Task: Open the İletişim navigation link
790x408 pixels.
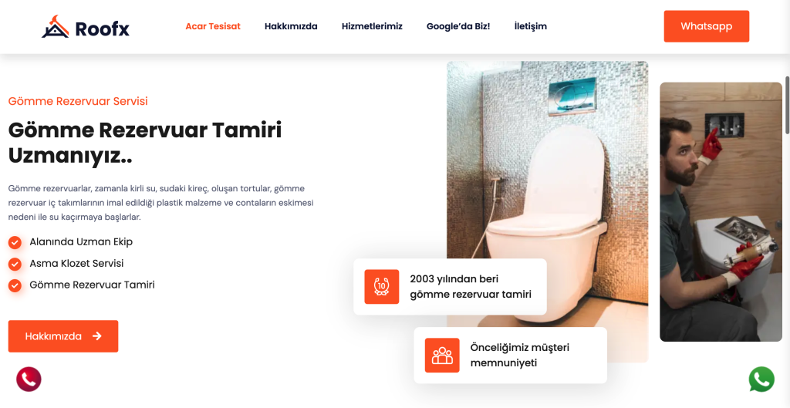Action: point(531,26)
